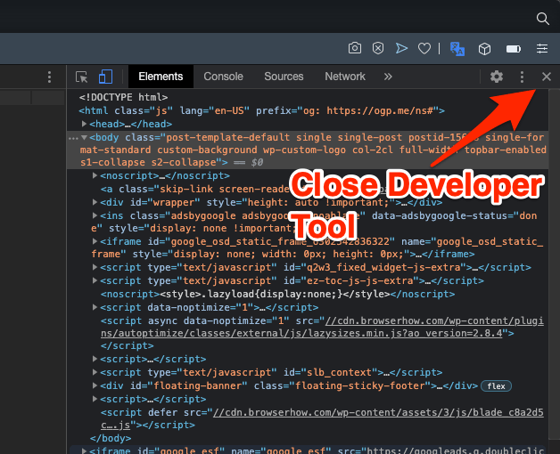Viewport: 560px width, 454px height.
Task: Click the heart bookmark icon
Action: [425, 48]
